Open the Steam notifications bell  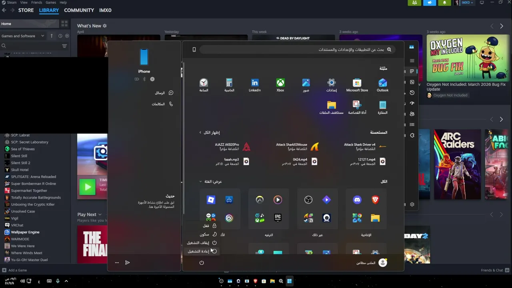444,3
